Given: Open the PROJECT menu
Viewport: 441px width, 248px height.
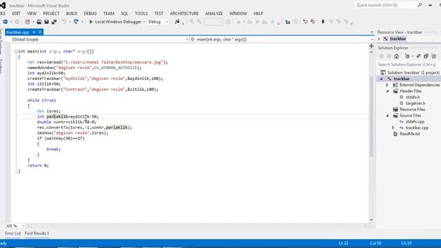Looking at the screenshot, I should (51, 14).
